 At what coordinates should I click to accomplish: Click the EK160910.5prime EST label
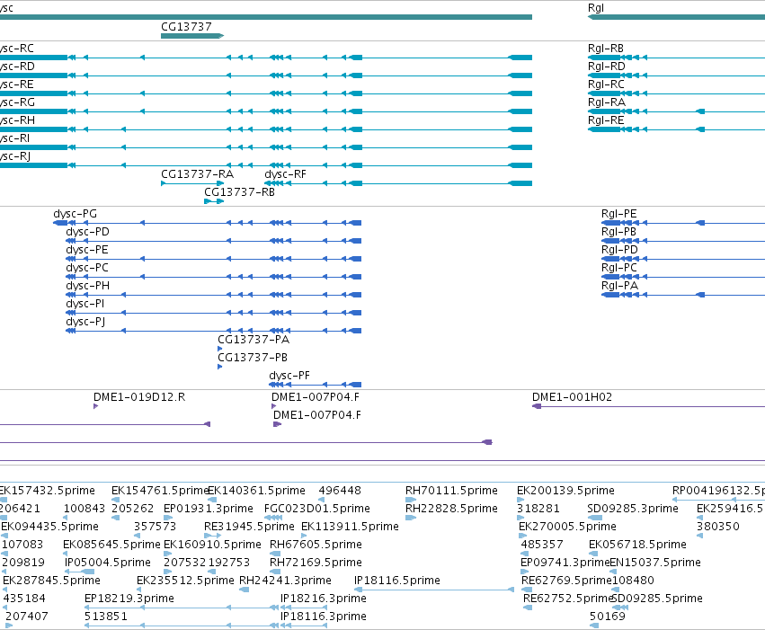coord(212,545)
